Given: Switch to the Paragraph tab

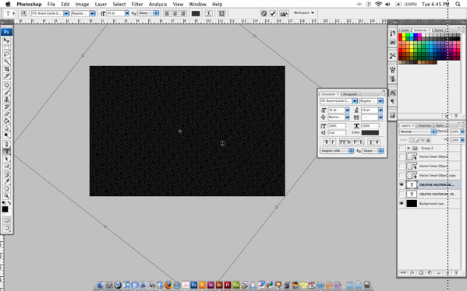Looking at the screenshot, I should (x=350, y=94).
